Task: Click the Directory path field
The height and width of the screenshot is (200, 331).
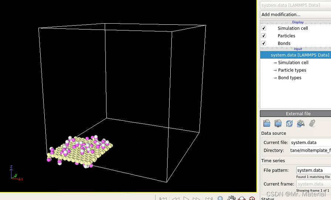Action: click(x=311, y=150)
